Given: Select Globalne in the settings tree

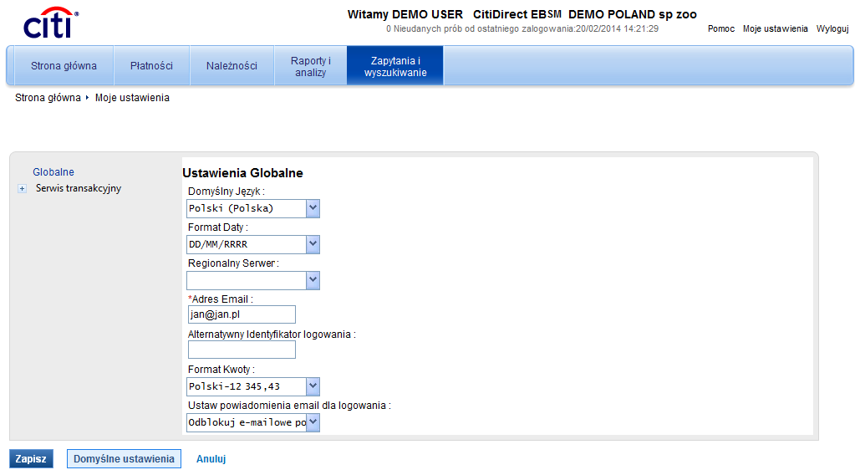Looking at the screenshot, I should click(x=53, y=172).
